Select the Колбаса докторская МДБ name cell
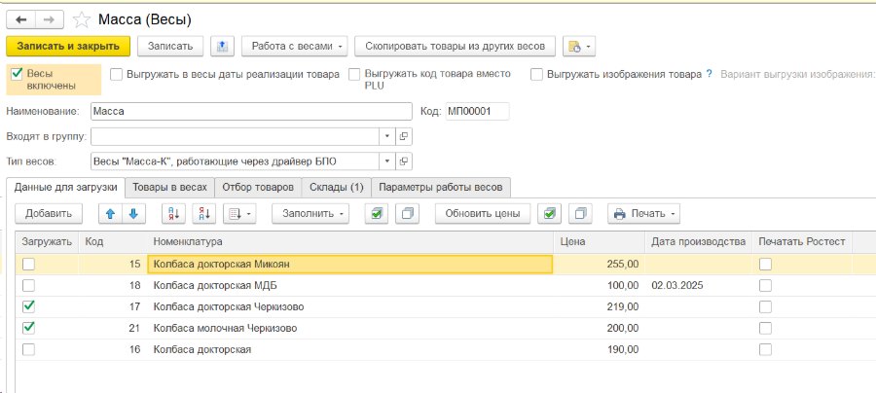Viewport: 876px width, 393px height. click(x=350, y=285)
